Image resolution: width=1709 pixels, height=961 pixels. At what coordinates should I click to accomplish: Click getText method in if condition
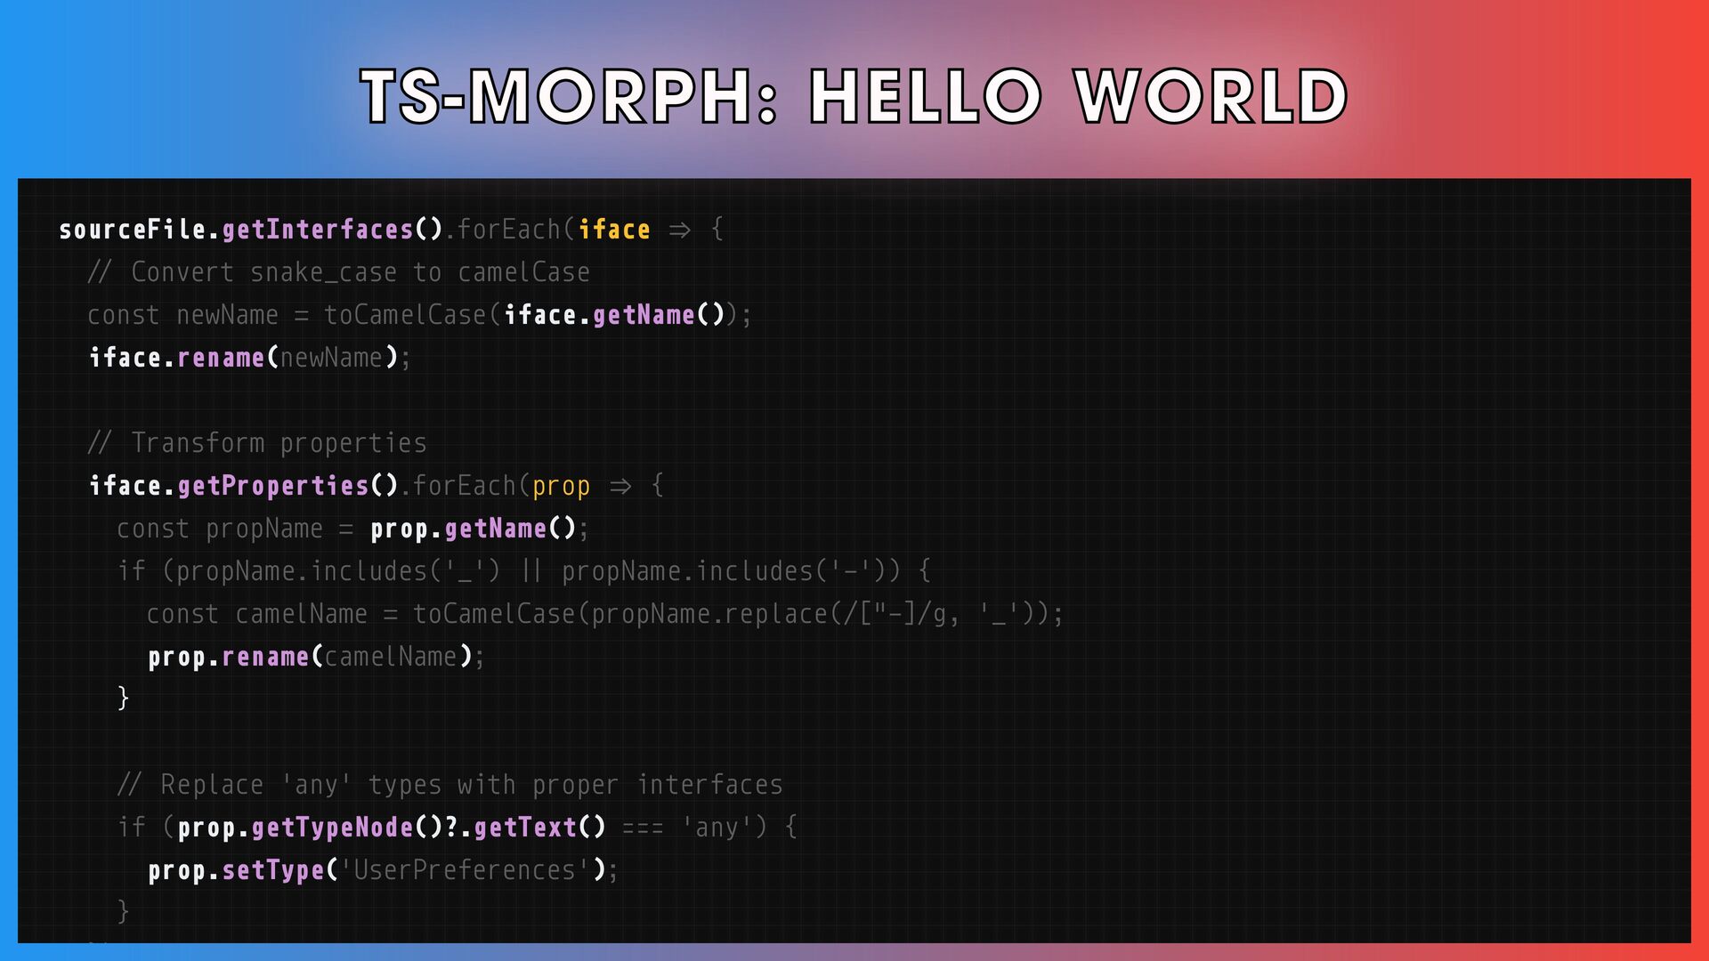525,828
